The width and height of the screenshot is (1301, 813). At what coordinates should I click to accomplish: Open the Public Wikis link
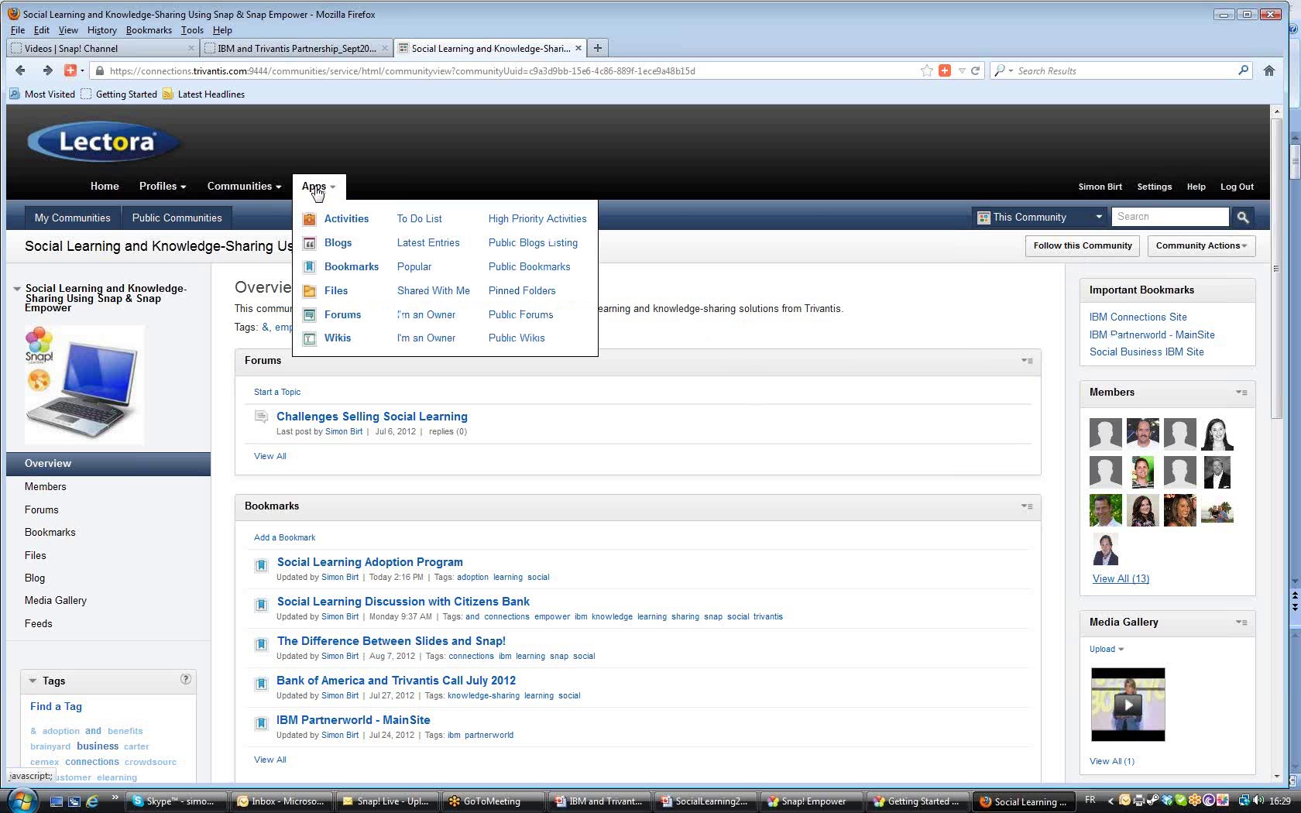pos(517,338)
